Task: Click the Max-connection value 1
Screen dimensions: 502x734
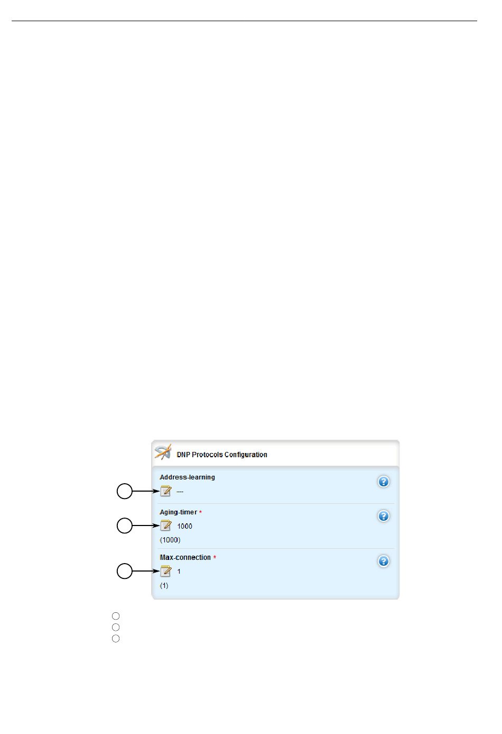Action: coord(179,572)
